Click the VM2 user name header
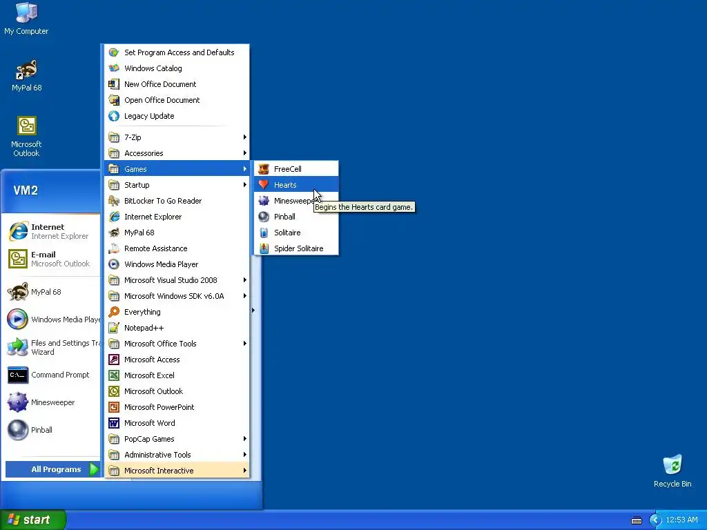The width and height of the screenshot is (707, 530). pyautogui.click(x=26, y=190)
